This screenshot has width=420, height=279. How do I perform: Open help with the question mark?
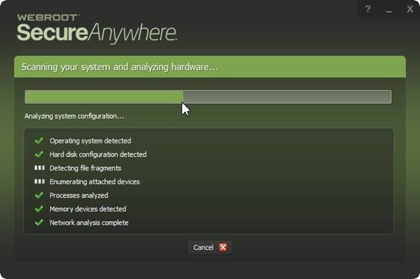click(368, 10)
